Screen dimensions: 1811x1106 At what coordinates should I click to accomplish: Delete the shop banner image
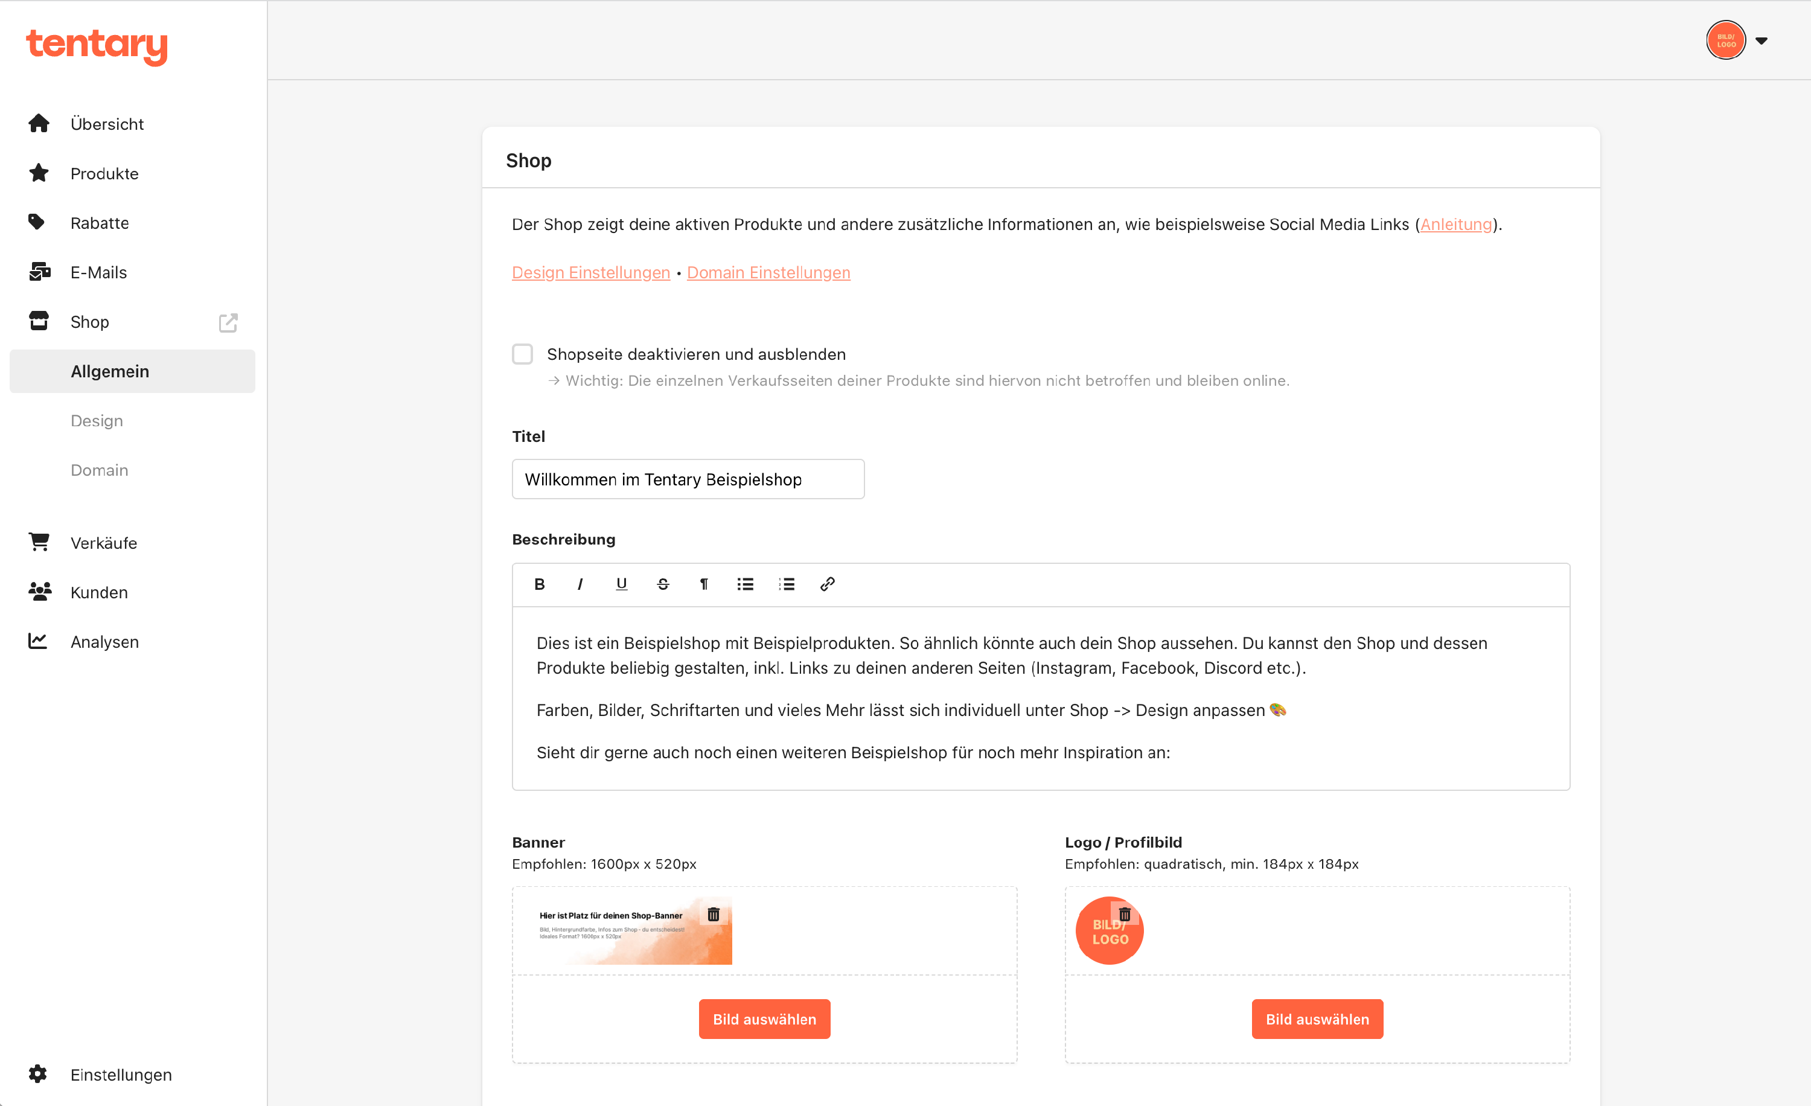click(x=713, y=914)
